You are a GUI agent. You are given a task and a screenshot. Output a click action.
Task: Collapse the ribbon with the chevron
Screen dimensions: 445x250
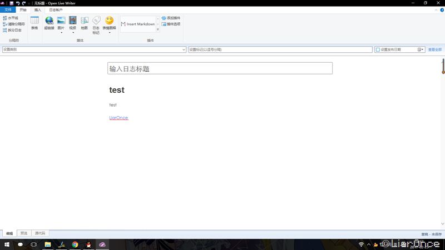coord(436,10)
